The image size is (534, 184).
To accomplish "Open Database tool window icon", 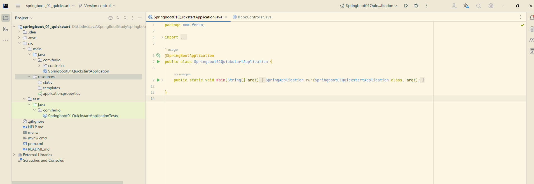I will point(532,29).
